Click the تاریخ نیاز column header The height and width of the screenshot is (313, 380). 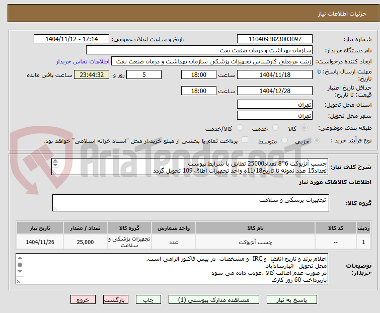tap(40, 228)
